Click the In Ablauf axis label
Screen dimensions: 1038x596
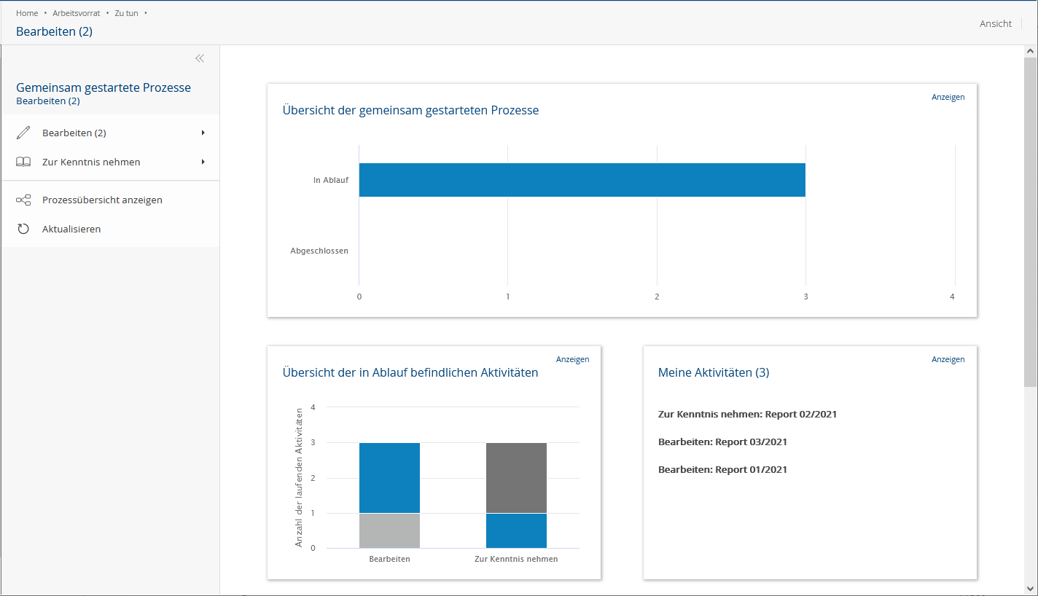pos(331,180)
